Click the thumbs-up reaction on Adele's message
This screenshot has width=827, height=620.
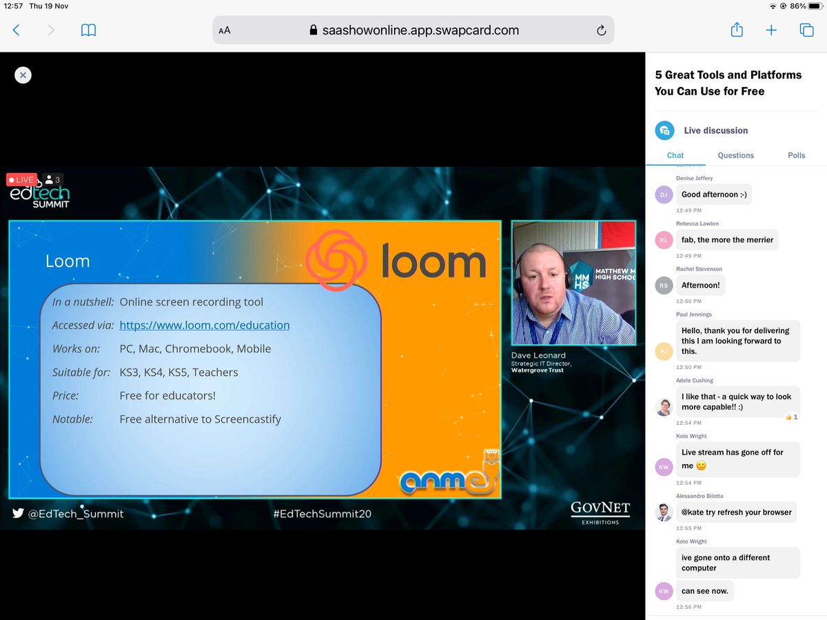click(791, 417)
